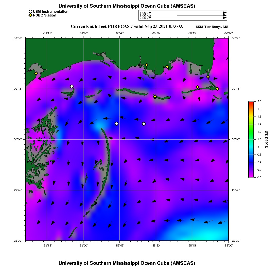Screen dimensions: 279x266
Task: Click the 3.00 kts reference arrow head
Action: [x=224, y=18]
